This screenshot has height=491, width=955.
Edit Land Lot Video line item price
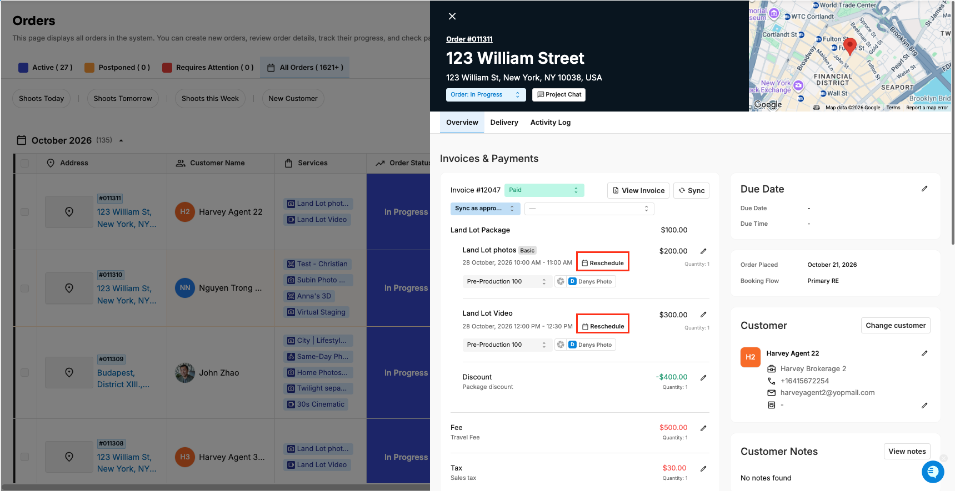tap(703, 315)
